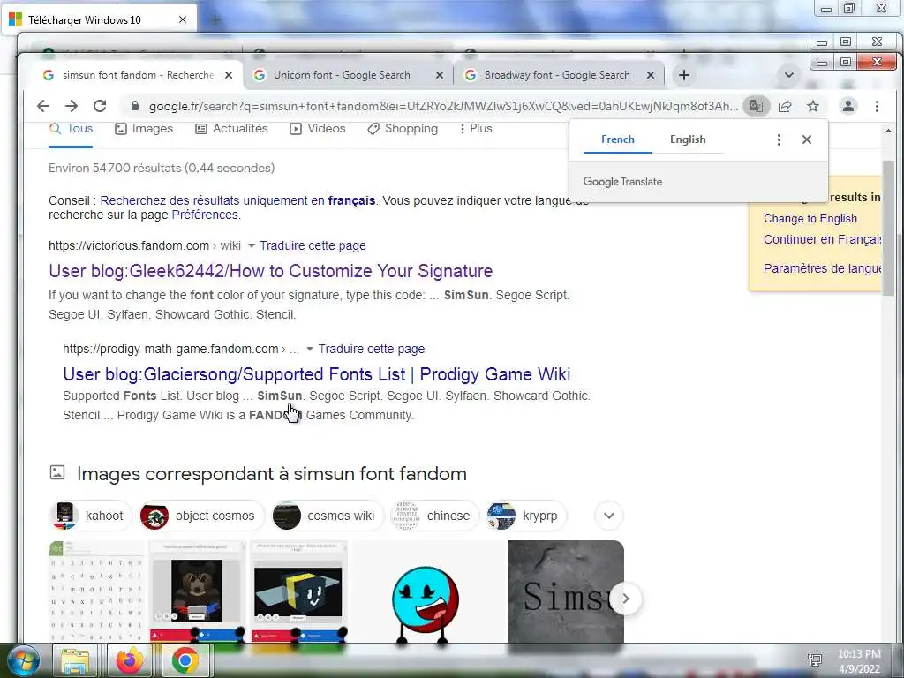This screenshot has height=678, width=904.
Task: Open the bear character image thumbnail
Action: 197,591
